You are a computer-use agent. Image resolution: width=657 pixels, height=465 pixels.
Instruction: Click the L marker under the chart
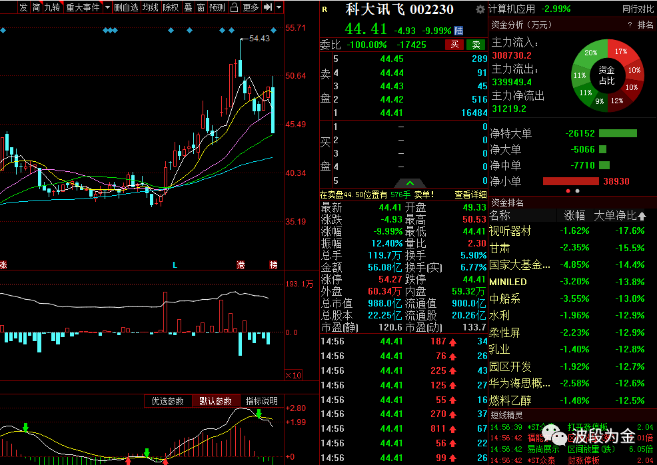(x=175, y=265)
